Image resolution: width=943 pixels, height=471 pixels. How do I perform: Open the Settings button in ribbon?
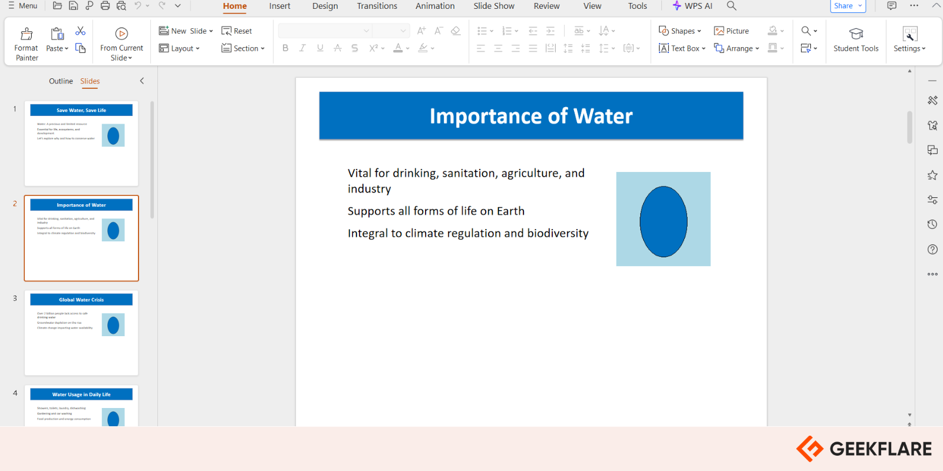pyautogui.click(x=909, y=39)
